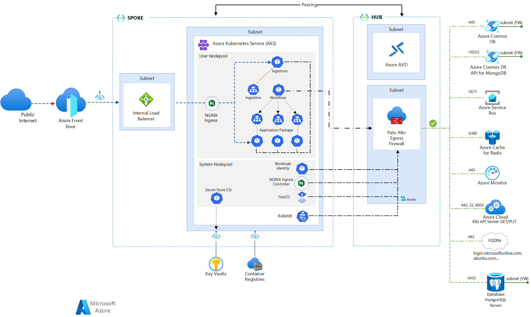
Task: Select the Key Vaults key icon
Action: pos(216,264)
